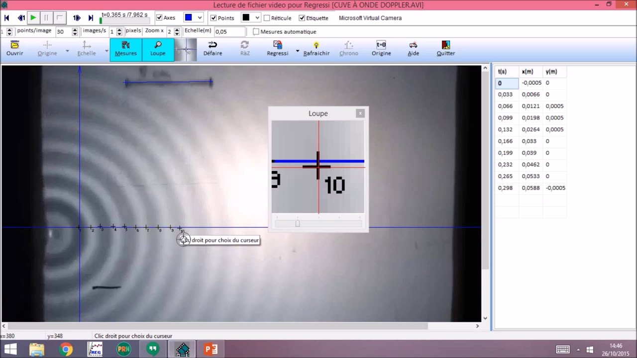Viewport: 637px width, 358px height.
Task: Click the crosshair cursor preview thumbnail
Action: [x=186, y=50]
